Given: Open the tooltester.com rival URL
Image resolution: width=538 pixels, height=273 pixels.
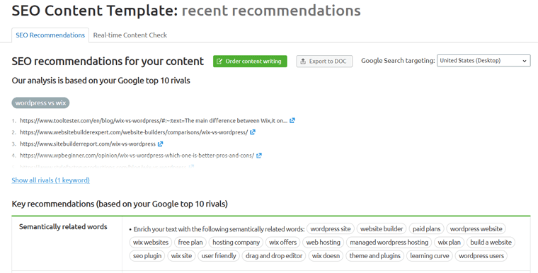Looking at the screenshot, I should tap(154, 121).
